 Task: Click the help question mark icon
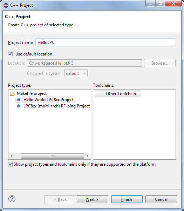(12, 199)
